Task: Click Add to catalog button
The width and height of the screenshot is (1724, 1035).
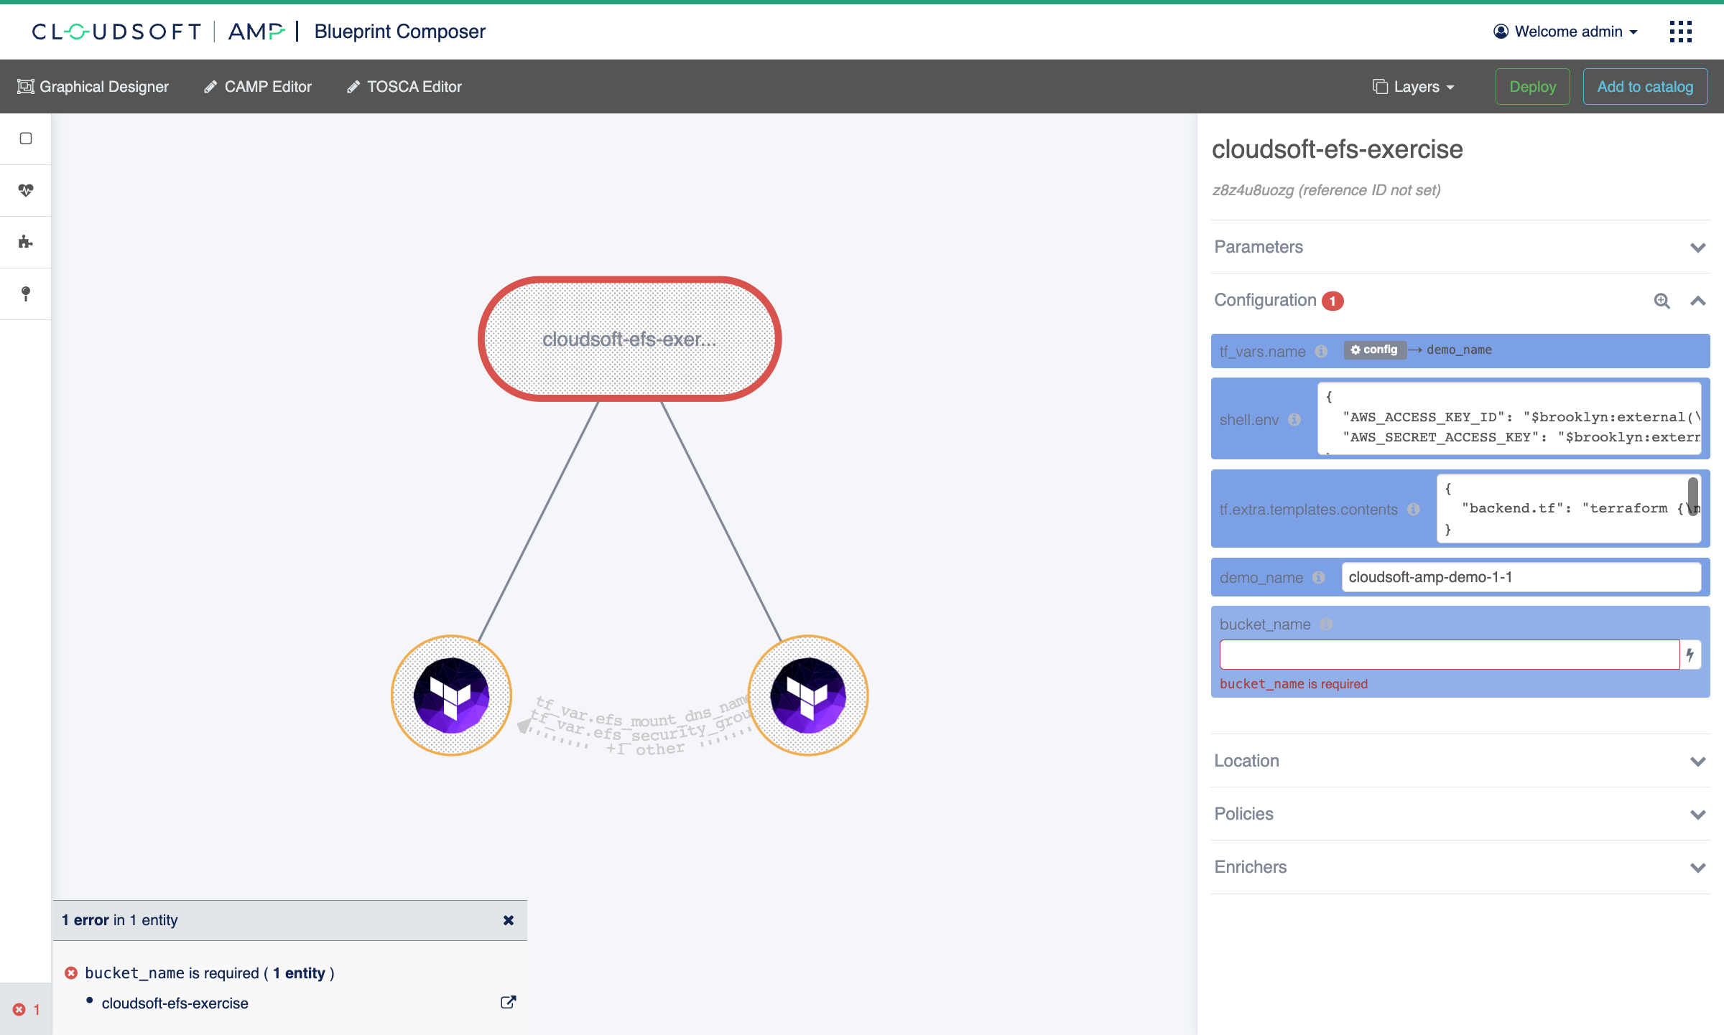Action: click(x=1645, y=87)
